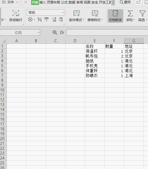Expand the 筛选 dropdown arrow

click(x=146, y=20)
